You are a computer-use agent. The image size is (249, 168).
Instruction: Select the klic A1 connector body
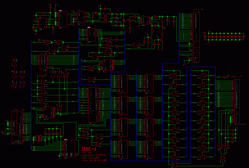196,36
